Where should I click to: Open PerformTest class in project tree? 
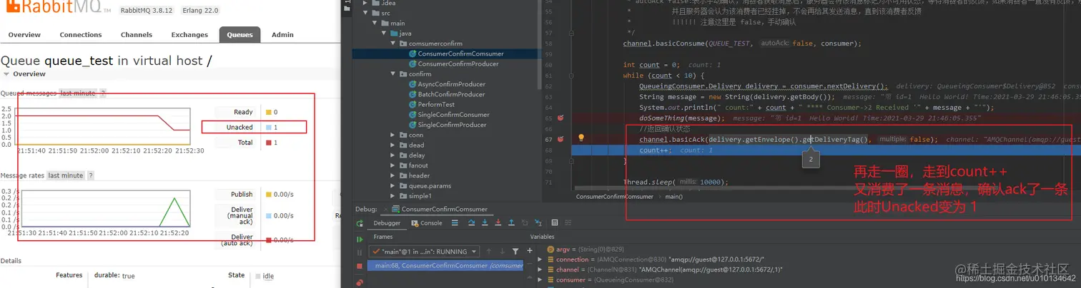[x=431, y=104]
